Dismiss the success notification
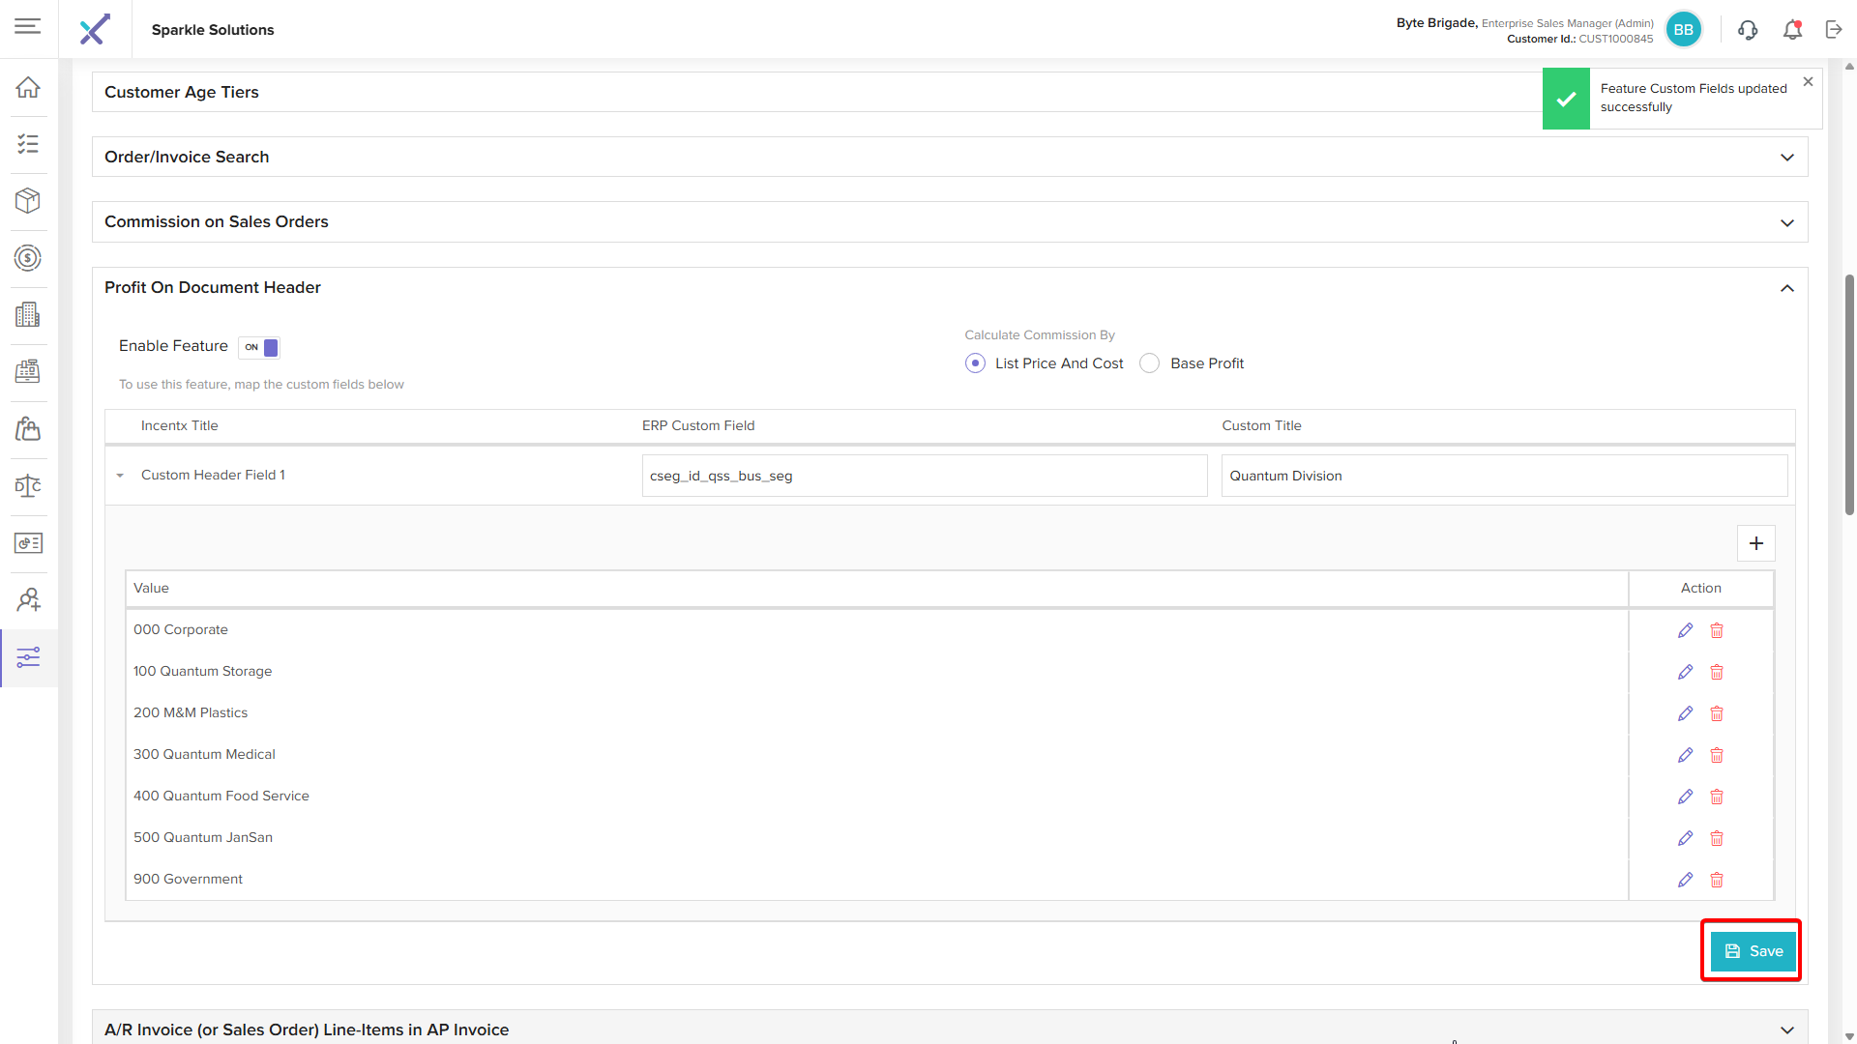Screen dimensions: 1857x1044 tap(1808, 82)
